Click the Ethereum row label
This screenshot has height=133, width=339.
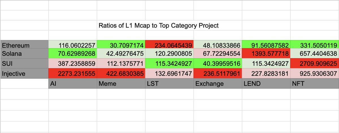click(24, 45)
